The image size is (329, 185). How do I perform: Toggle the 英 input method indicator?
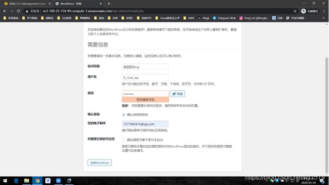click(x=297, y=181)
